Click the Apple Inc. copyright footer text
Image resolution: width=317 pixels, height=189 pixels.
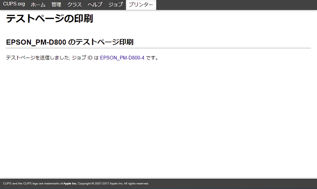[76, 183]
